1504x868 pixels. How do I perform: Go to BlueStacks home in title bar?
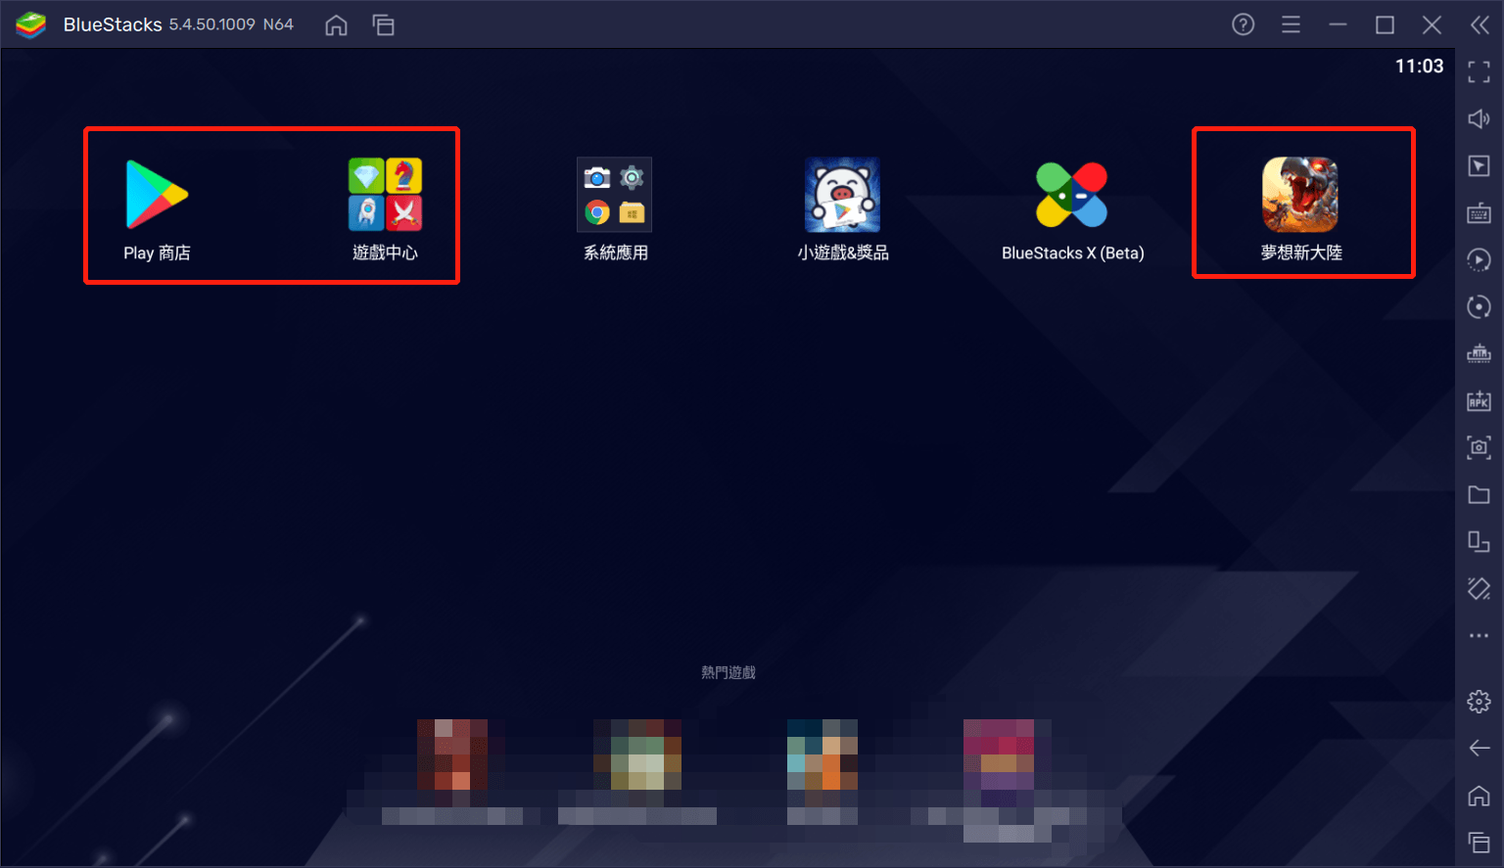click(336, 25)
